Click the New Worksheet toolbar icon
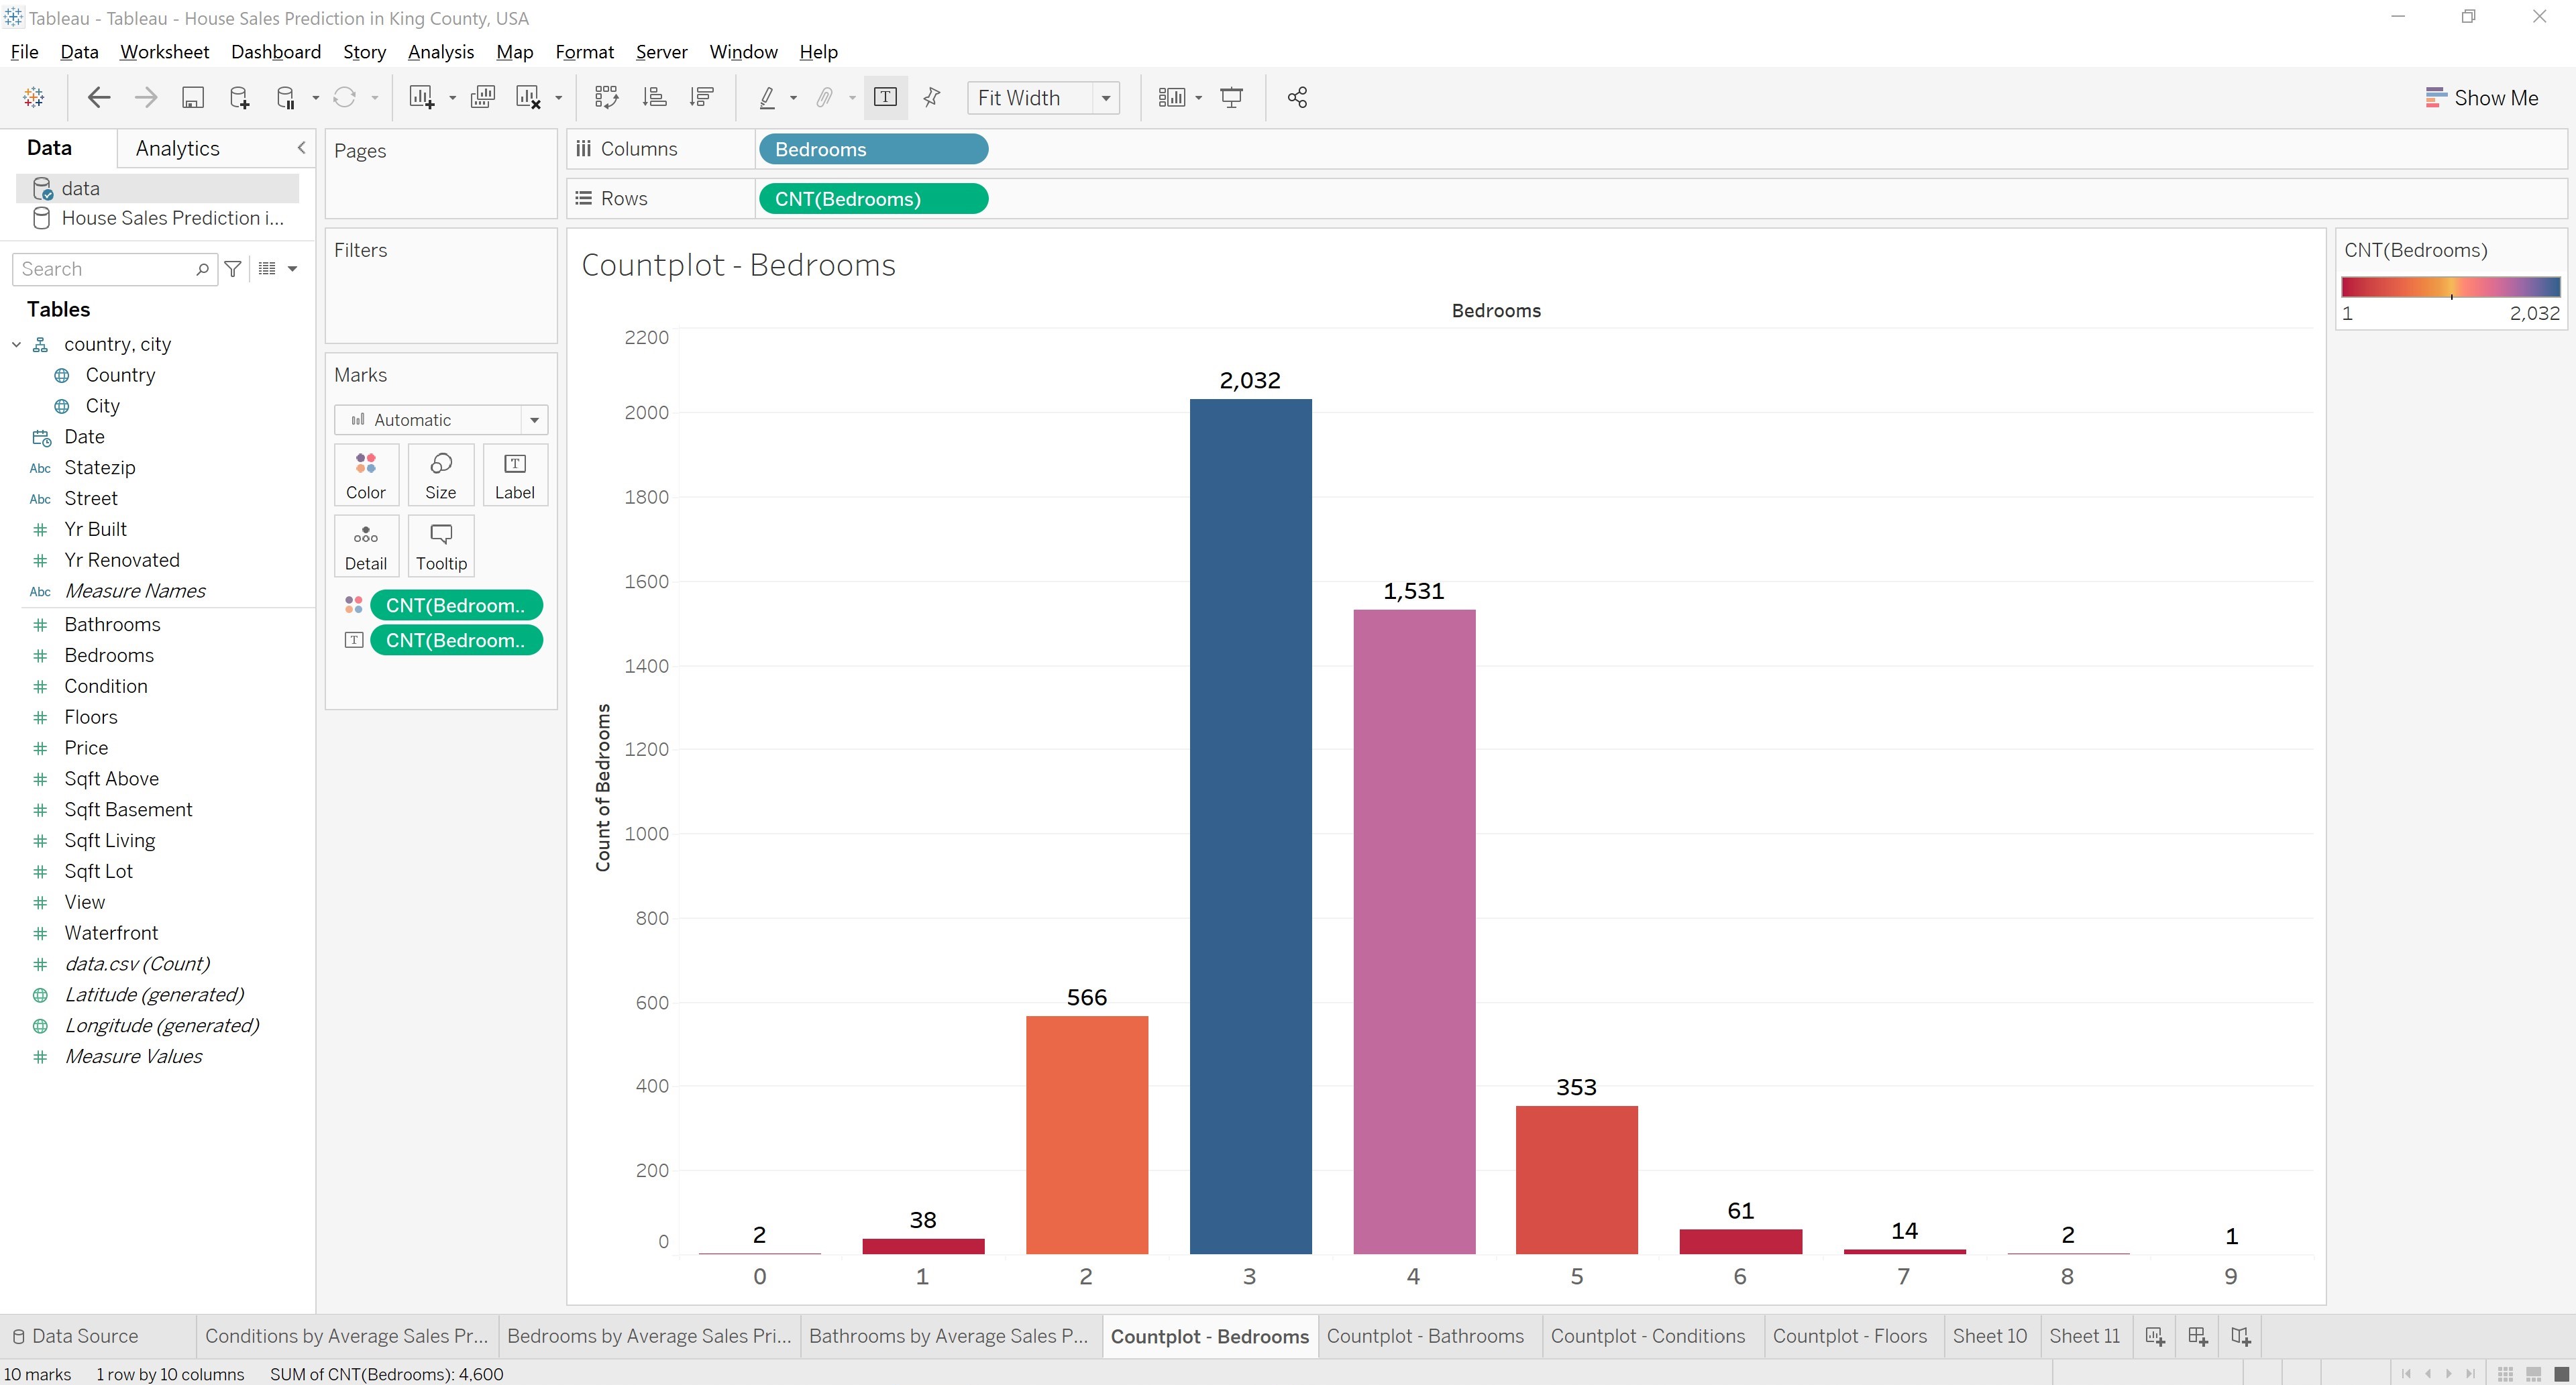The height and width of the screenshot is (1385, 2576). (x=421, y=97)
